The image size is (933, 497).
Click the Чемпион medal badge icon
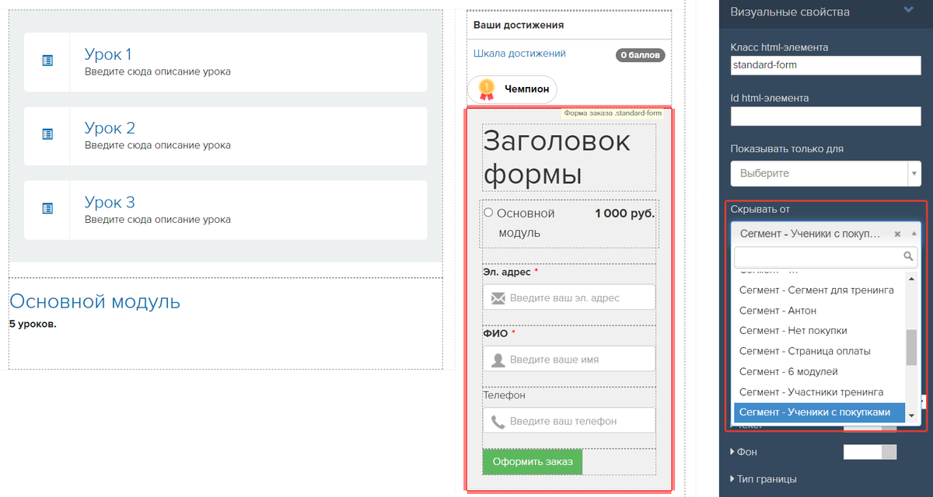point(487,89)
